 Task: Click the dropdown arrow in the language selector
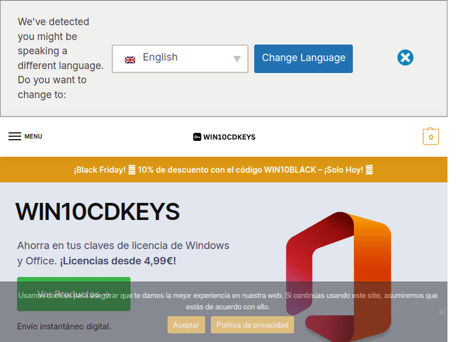pos(237,59)
